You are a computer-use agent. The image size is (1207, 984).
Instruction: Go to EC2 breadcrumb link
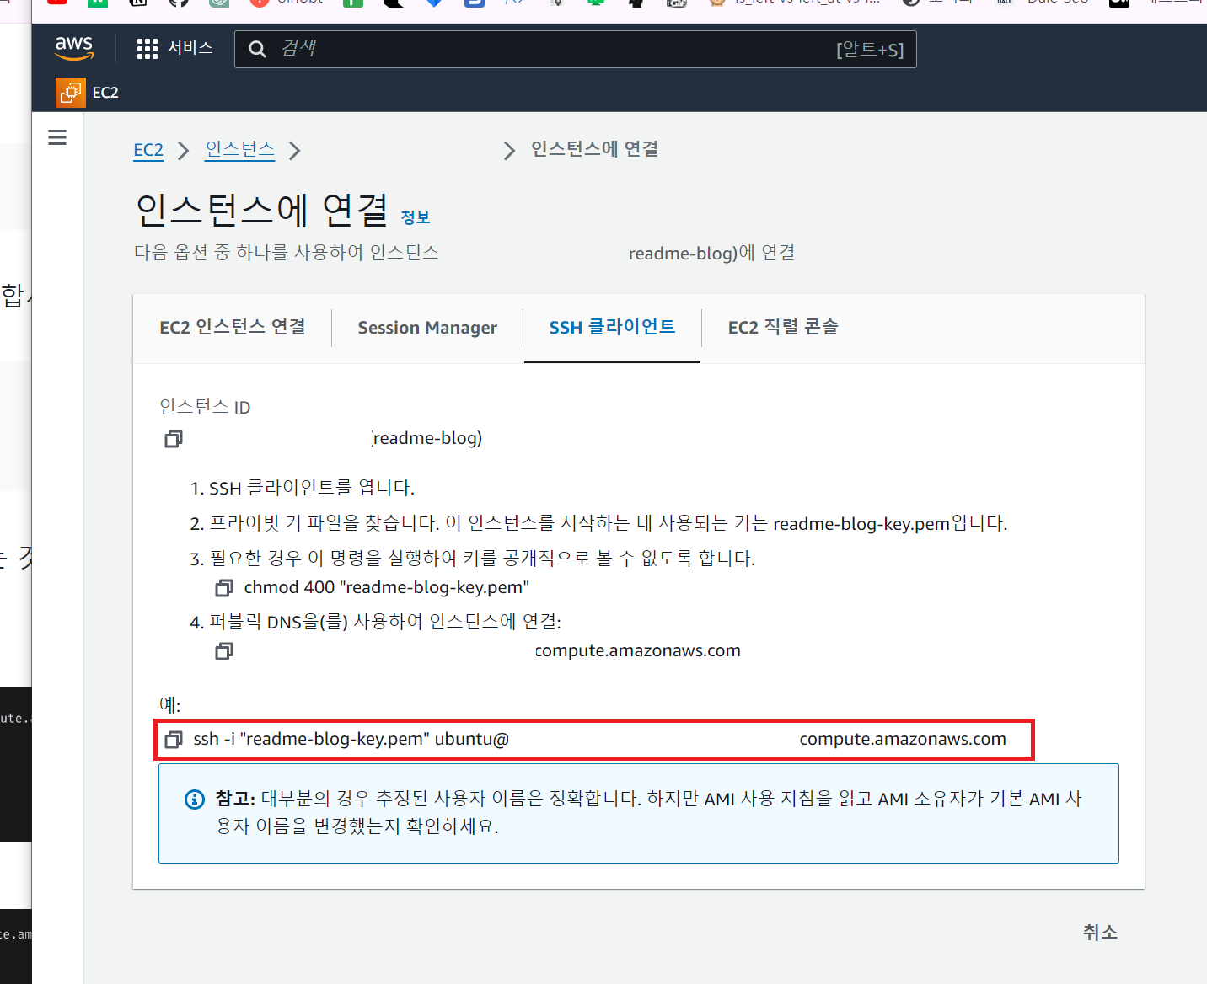pyautogui.click(x=148, y=150)
